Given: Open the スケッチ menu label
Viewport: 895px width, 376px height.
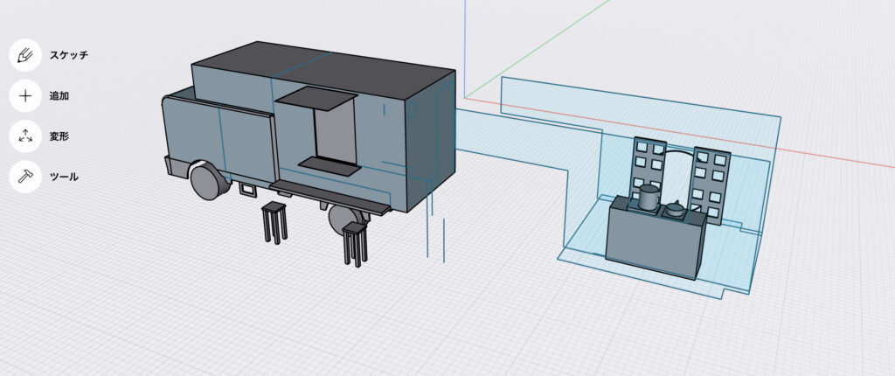Looking at the screenshot, I should [68, 55].
